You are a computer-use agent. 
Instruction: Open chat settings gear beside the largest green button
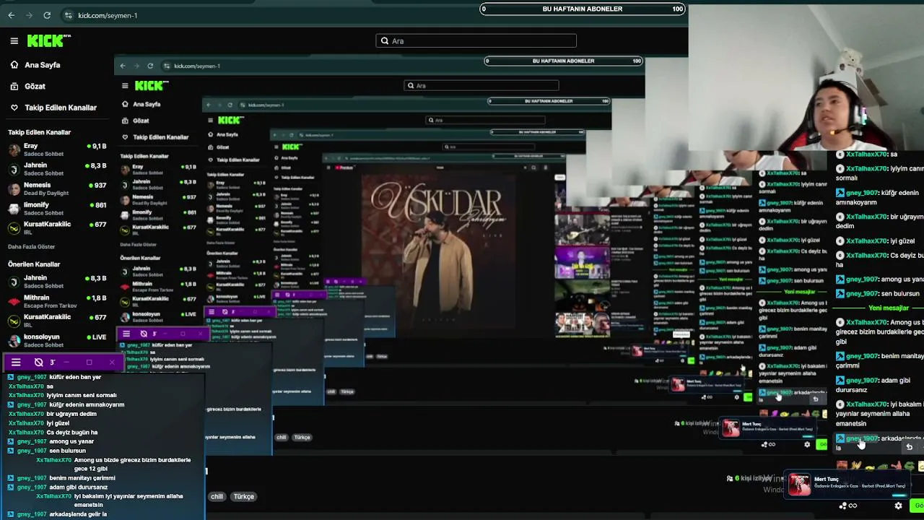pos(899,506)
